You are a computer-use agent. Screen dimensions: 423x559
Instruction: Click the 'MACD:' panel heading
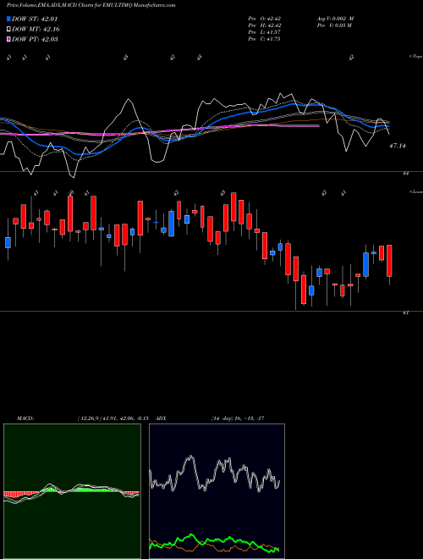click(x=25, y=418)
